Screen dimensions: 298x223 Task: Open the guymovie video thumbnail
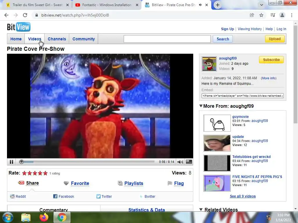[217, 123]
